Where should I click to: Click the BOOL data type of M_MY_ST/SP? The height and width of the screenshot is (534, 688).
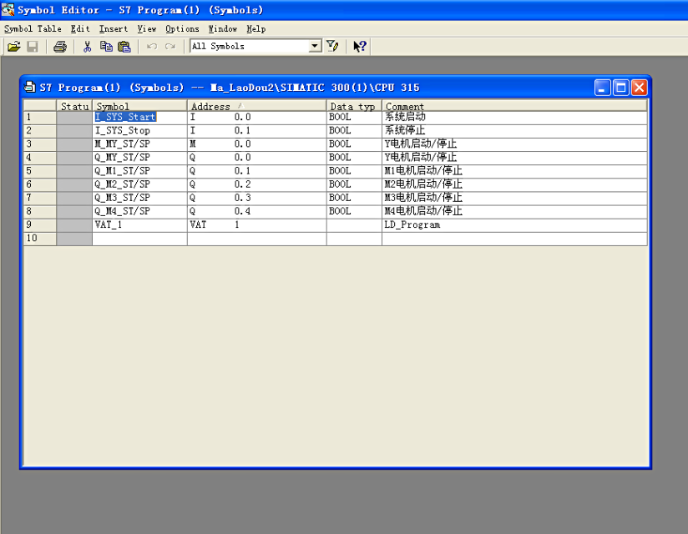coord(354,144)
